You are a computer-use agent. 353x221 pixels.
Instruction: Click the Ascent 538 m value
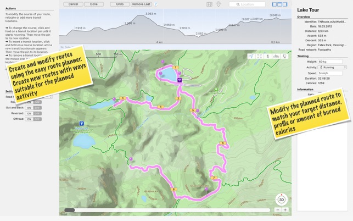tap(322, 36)
